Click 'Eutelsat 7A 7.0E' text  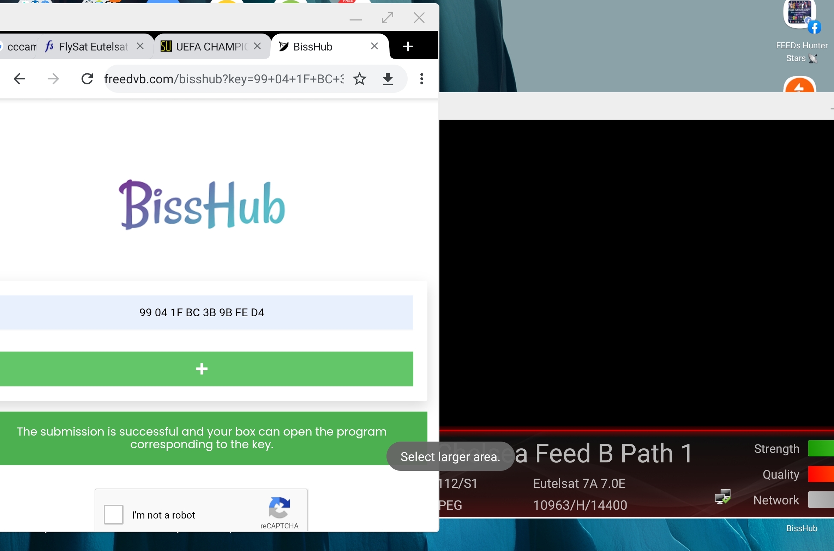coord(579,483)
